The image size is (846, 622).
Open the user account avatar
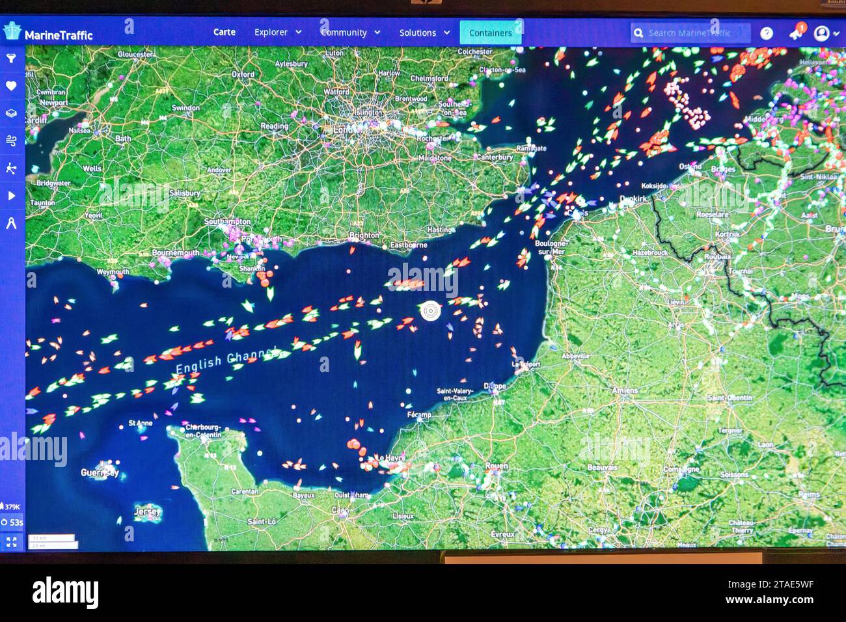point(821,33)
